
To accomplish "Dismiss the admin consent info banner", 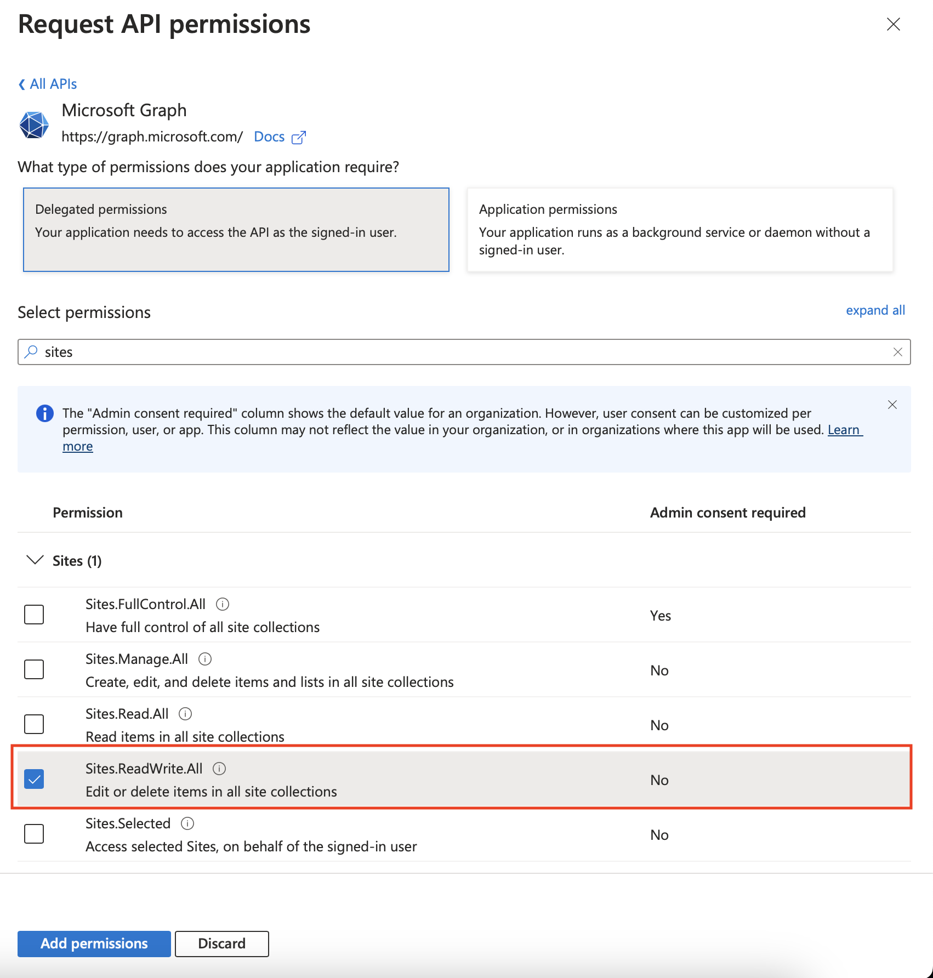I will click(x=892, y=405).
